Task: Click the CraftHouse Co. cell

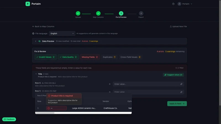Action: point(110,108)
